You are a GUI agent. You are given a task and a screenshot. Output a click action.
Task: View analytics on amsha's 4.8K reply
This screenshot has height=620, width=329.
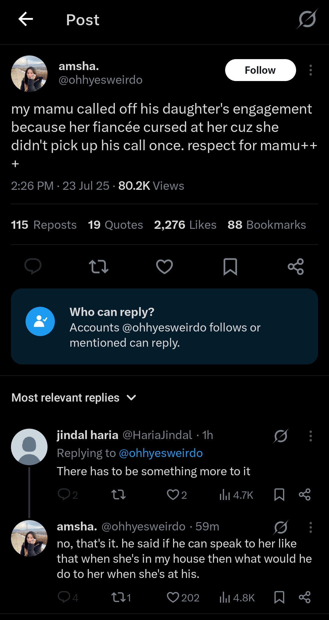point(237,597)
